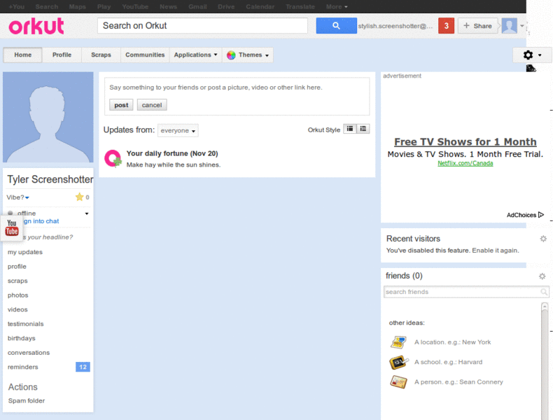Click the status update text box
The height and width of the screenshot is (420, 560).
[237, 87]
